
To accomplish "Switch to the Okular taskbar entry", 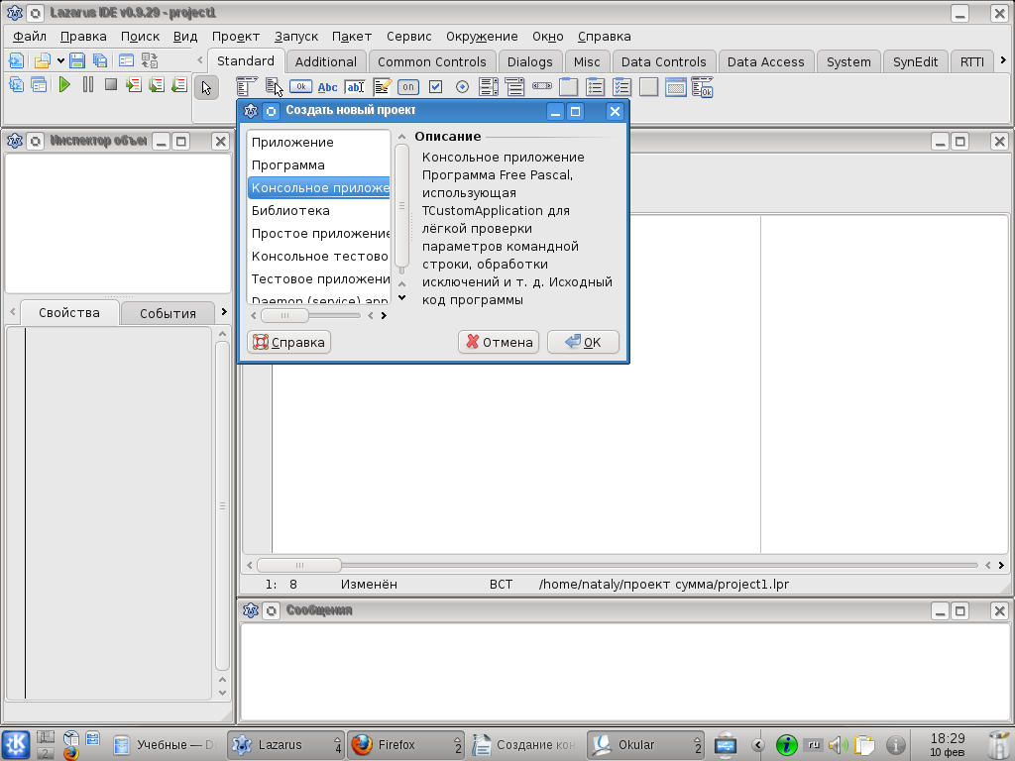I will coord(645,745).
